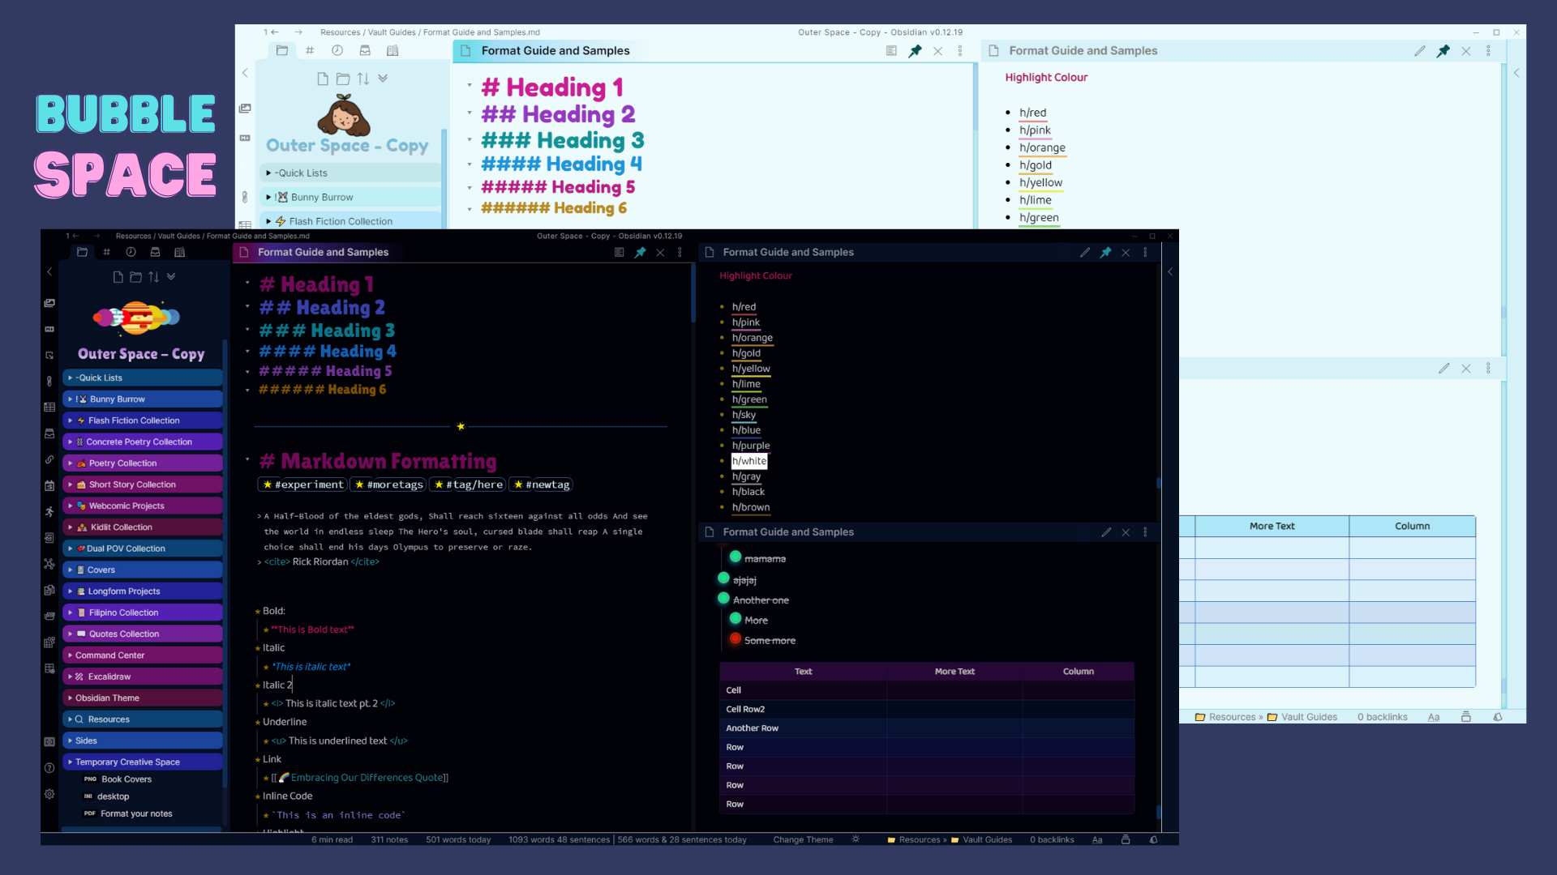Click Change Theme in status bar

tap(803, 839)
